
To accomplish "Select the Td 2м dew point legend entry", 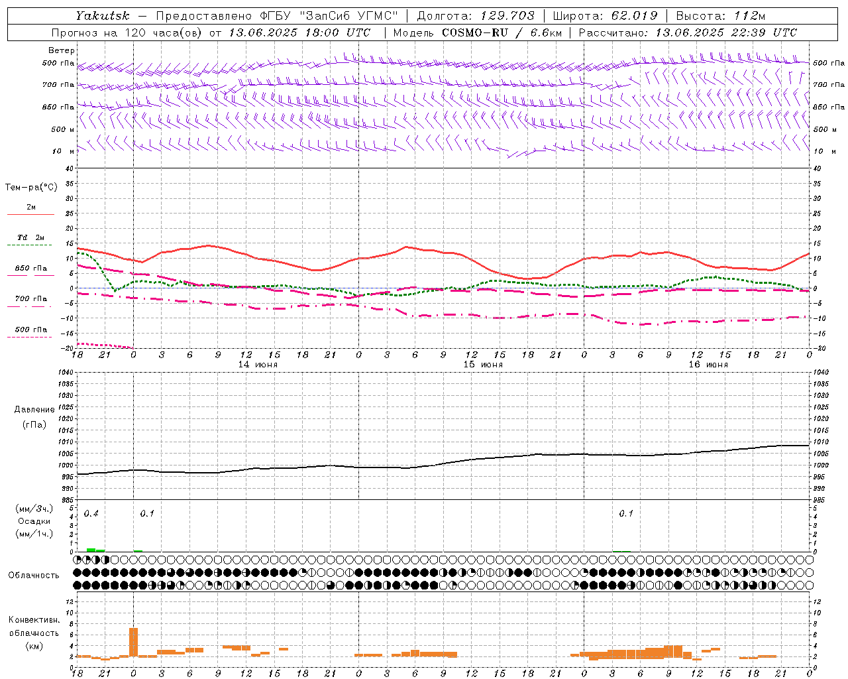I will pyautogui.click(x=31, y=237).
